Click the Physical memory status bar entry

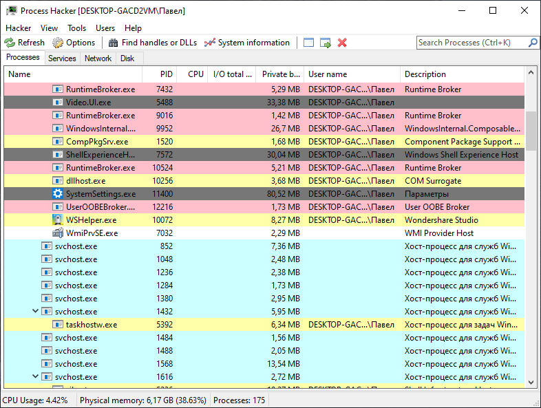[x=143, y=400]
